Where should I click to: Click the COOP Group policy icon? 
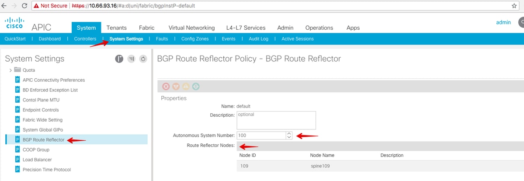pos(17,149)
